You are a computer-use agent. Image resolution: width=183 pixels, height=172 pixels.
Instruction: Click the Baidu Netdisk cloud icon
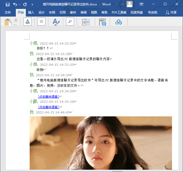coord(119,22)
